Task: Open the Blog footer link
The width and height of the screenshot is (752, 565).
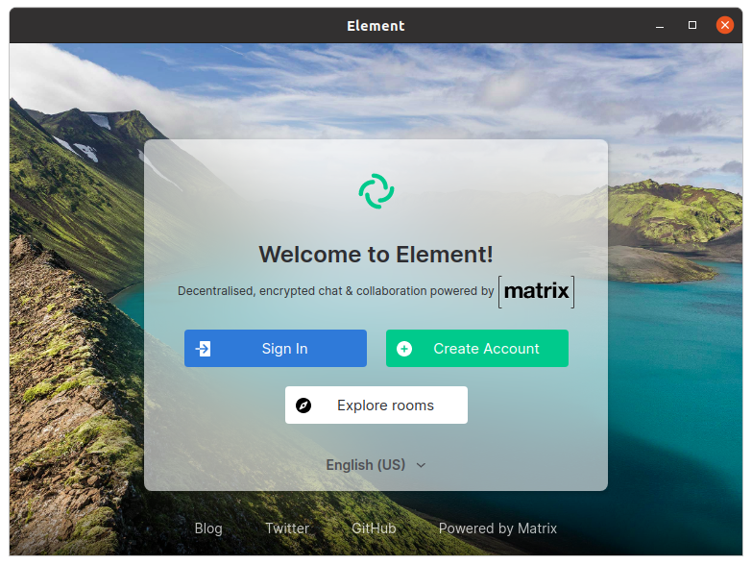Action: click(x=208, y=528)
